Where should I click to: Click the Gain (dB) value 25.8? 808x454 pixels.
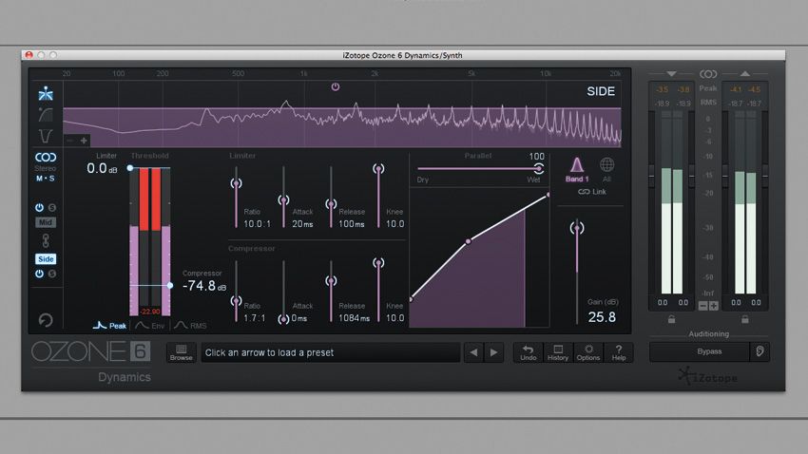pyautogui.click(x=602, y=317)
